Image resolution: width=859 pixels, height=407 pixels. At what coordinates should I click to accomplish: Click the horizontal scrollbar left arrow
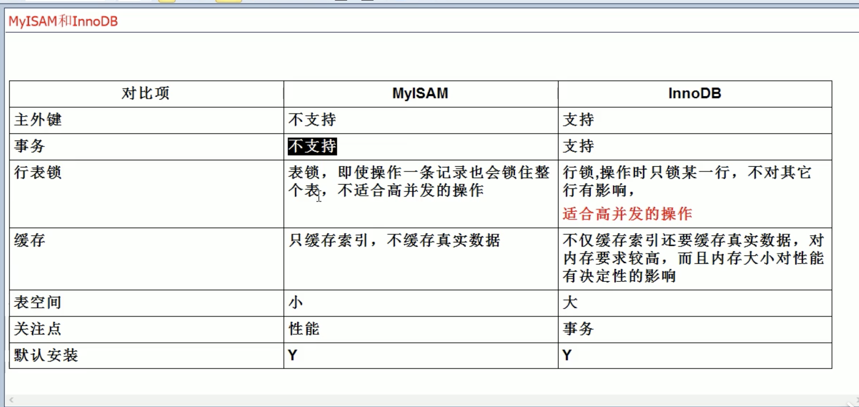click(x=11, y=400)
